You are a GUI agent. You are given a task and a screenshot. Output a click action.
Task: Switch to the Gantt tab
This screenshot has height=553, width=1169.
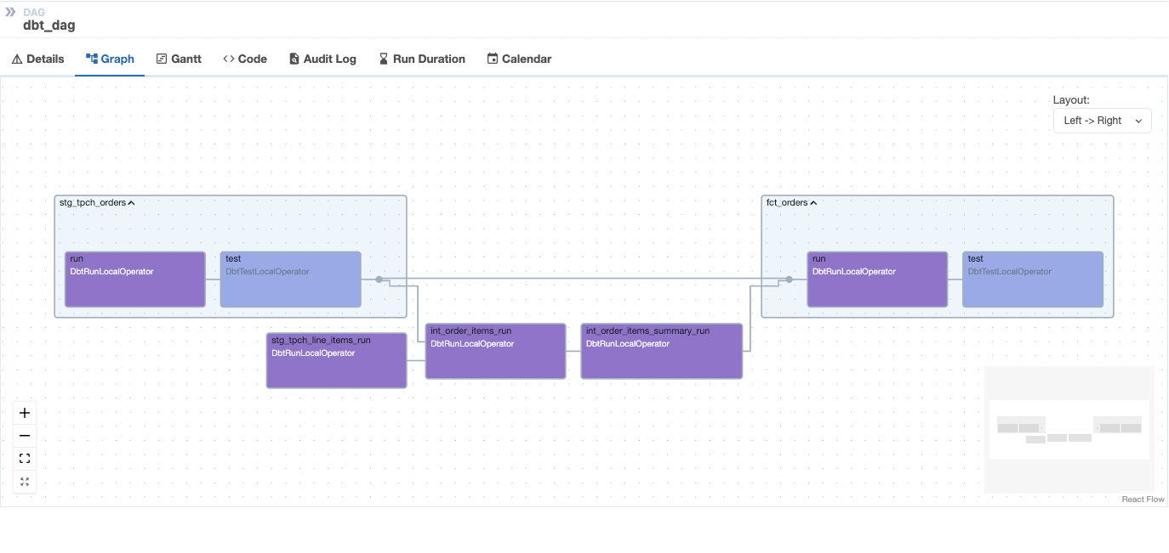pyautogui.click(x=179, y=58)
